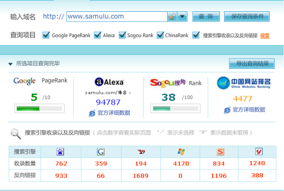
Task: Open Yahoo backlink count 1689
Action: 140,176
